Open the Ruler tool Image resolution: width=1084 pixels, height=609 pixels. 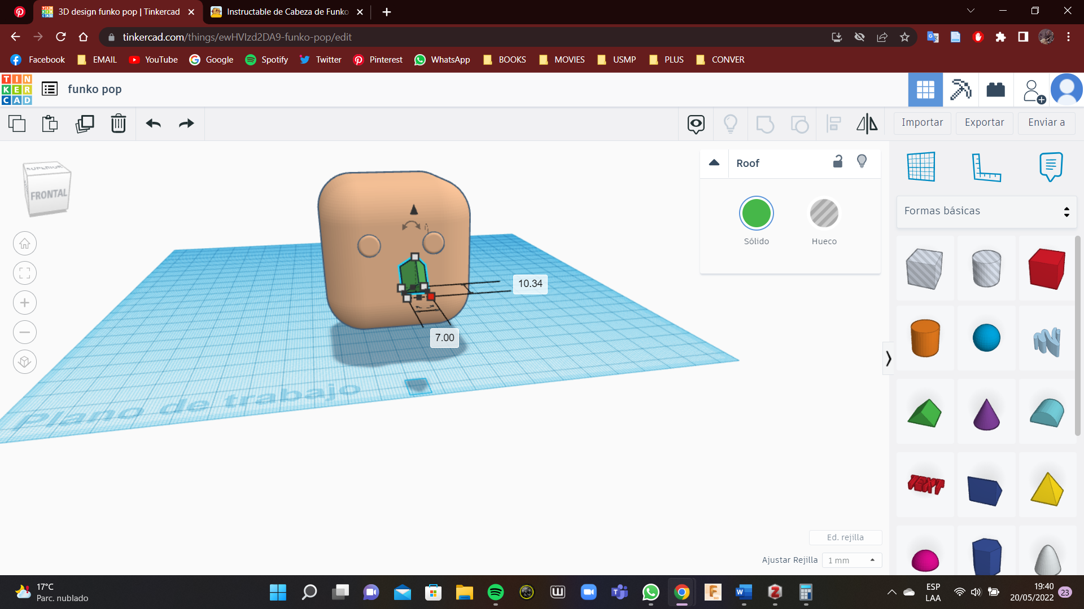pyautogui.click(x=986, y=167)
